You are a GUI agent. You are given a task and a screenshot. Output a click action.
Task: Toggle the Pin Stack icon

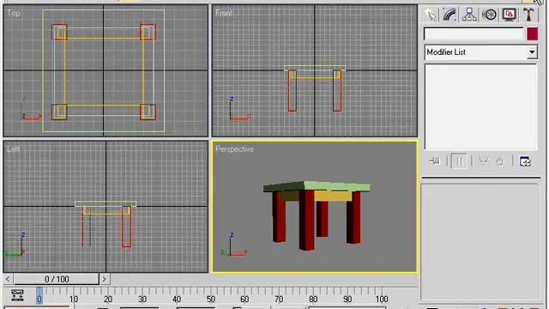[435, 161]
